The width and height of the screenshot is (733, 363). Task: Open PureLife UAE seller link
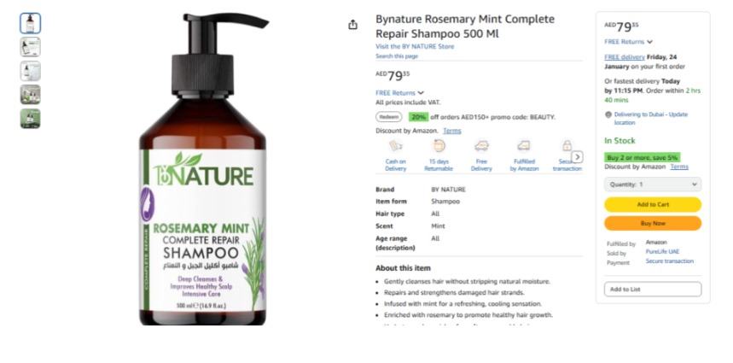click(x=662, y=252)
